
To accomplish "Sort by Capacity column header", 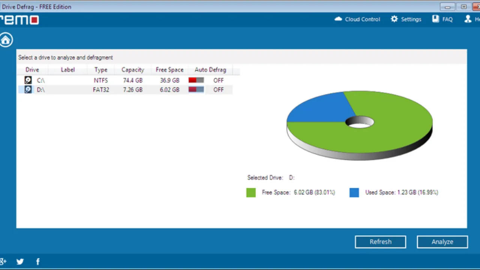I will pos(133,70).
